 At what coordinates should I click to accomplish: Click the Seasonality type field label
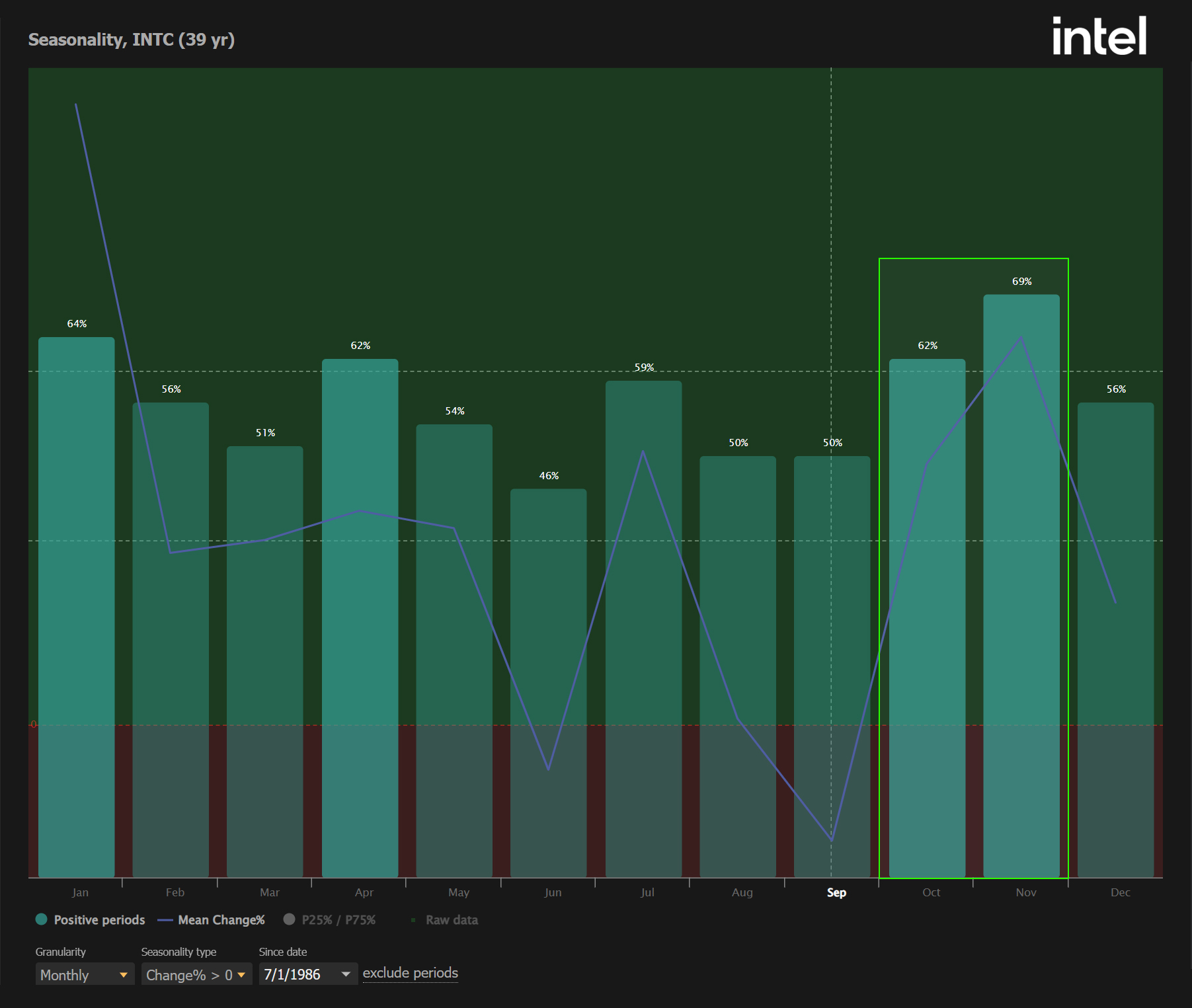pos(179,952)
